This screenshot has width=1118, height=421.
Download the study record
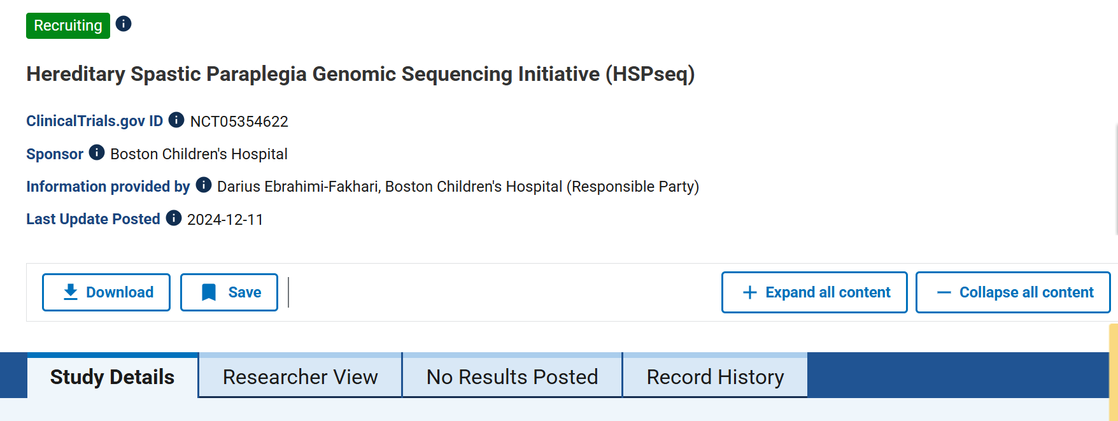click(x=106, y=292)
